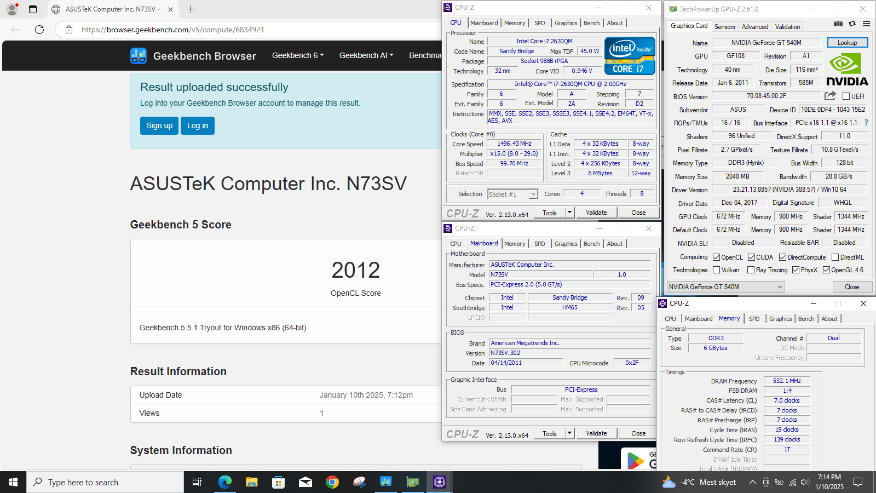The width and height of the screenshot is (876, 493).
Task: Open the Geekbench AI dropdown menu
Action: (x=366, y=55)
